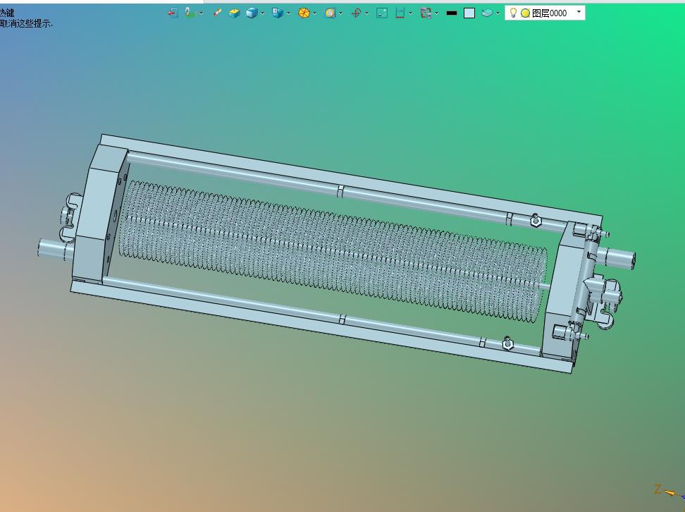Image resolution: width=685 pixels, height=512 pixels.
Task: Click the black line style swatch
Action: [452, 13]
